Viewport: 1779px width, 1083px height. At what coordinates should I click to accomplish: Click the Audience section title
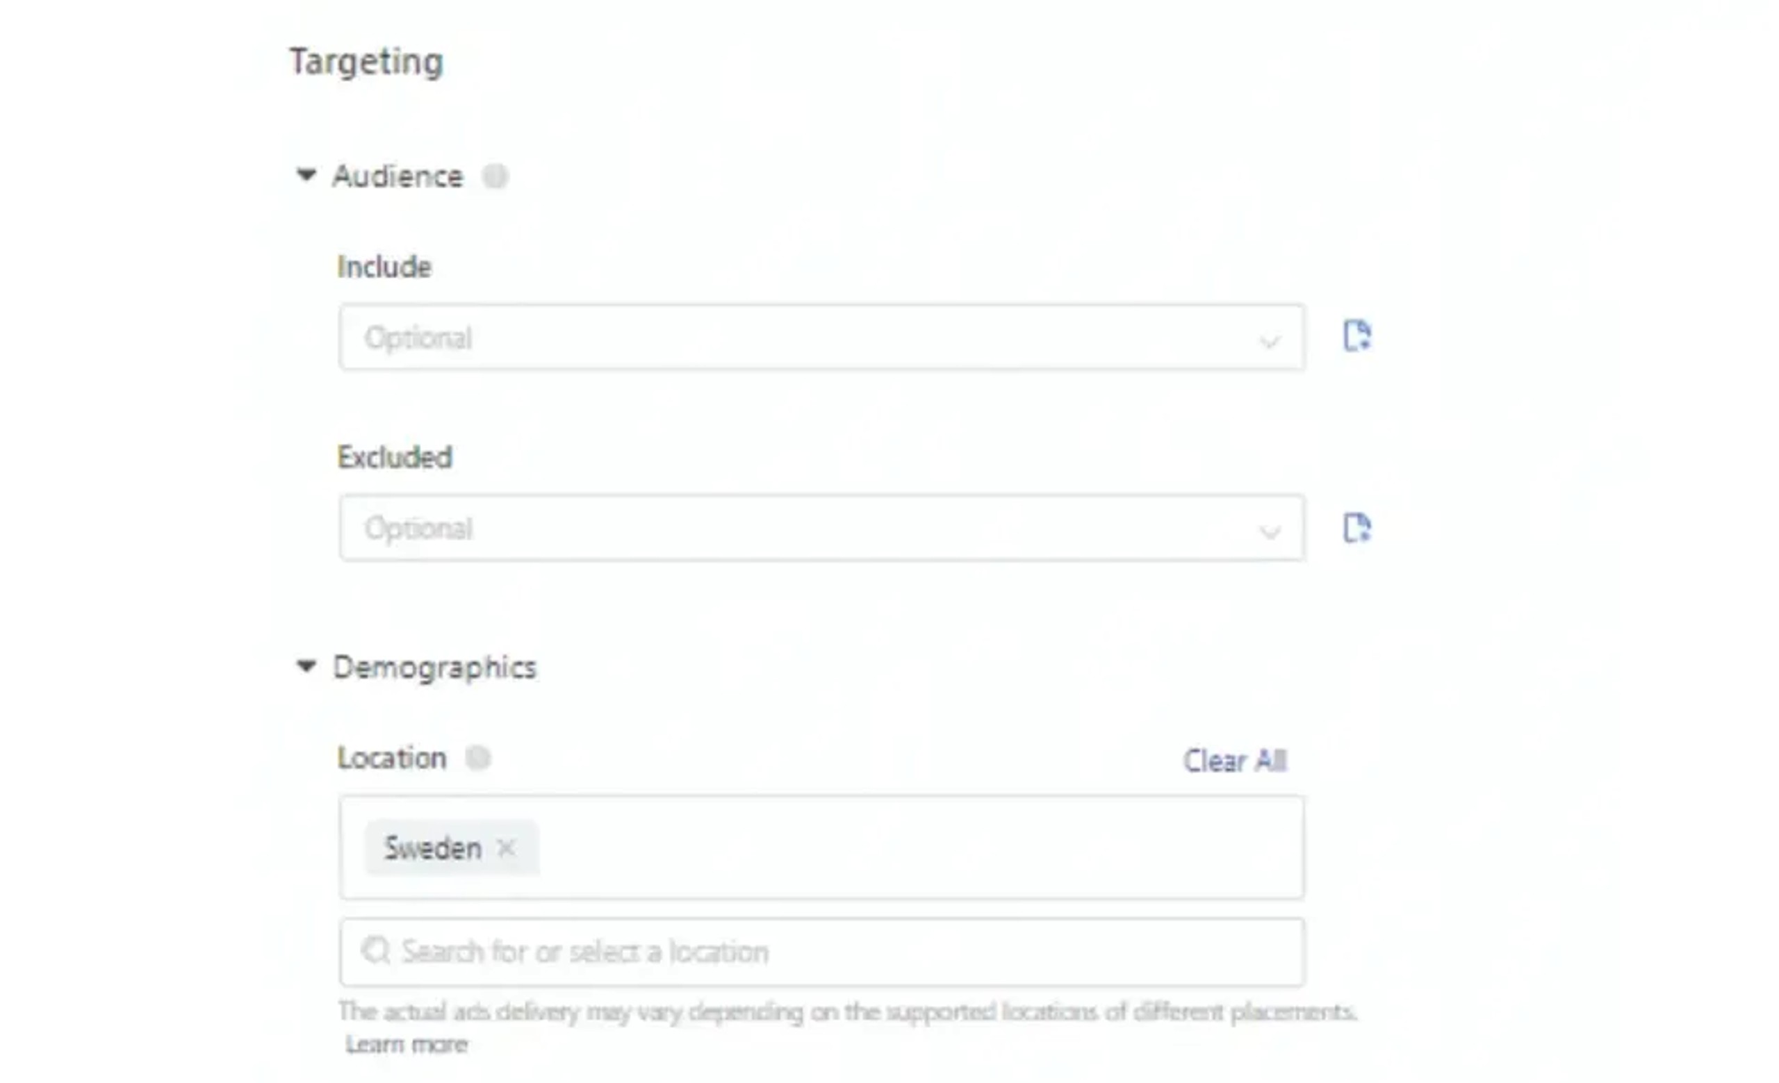point(397,176)
